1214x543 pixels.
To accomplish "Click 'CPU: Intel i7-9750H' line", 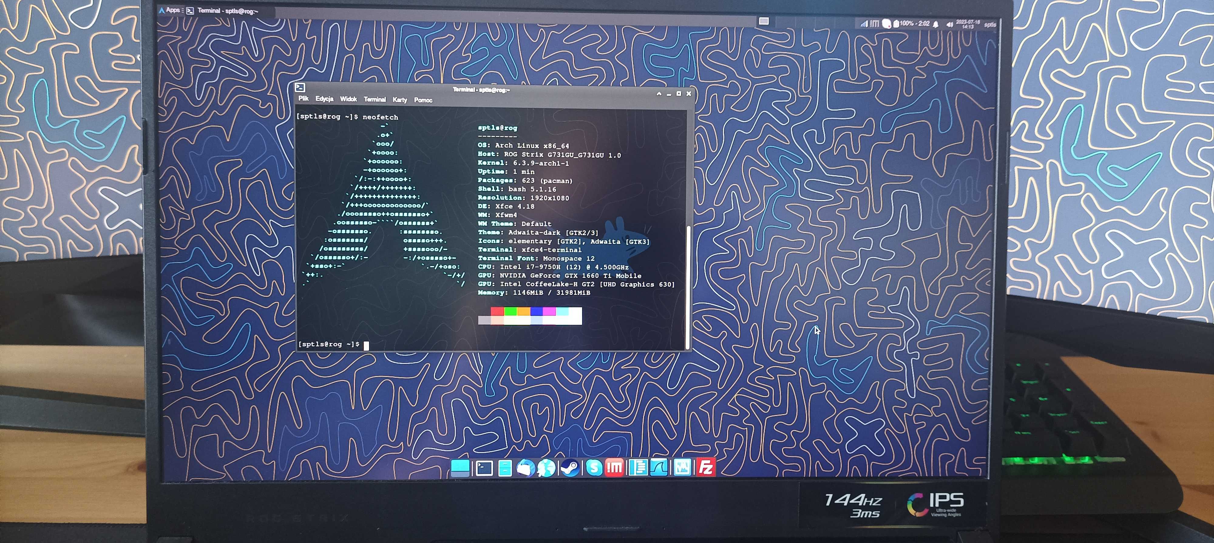I will (x=553, y=267).
